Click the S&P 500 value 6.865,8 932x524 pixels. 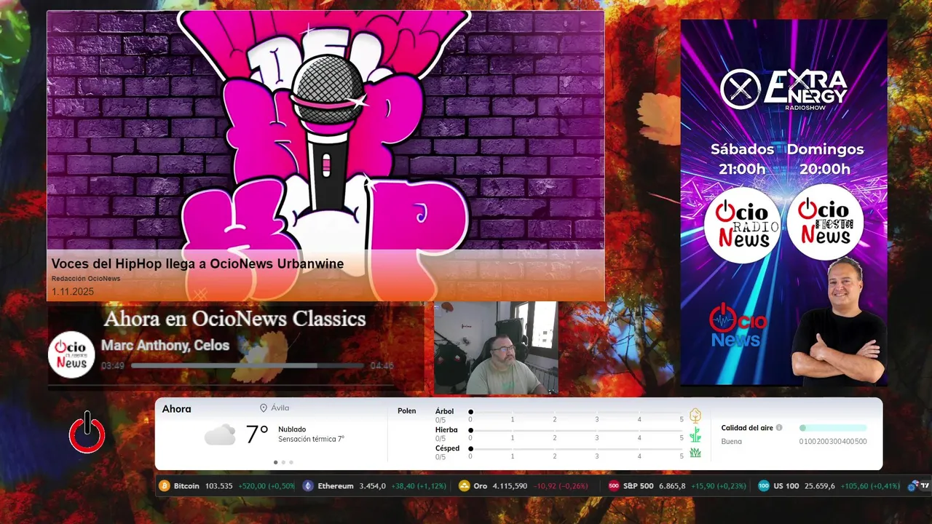pyautogui.click(x=672, y=485)
